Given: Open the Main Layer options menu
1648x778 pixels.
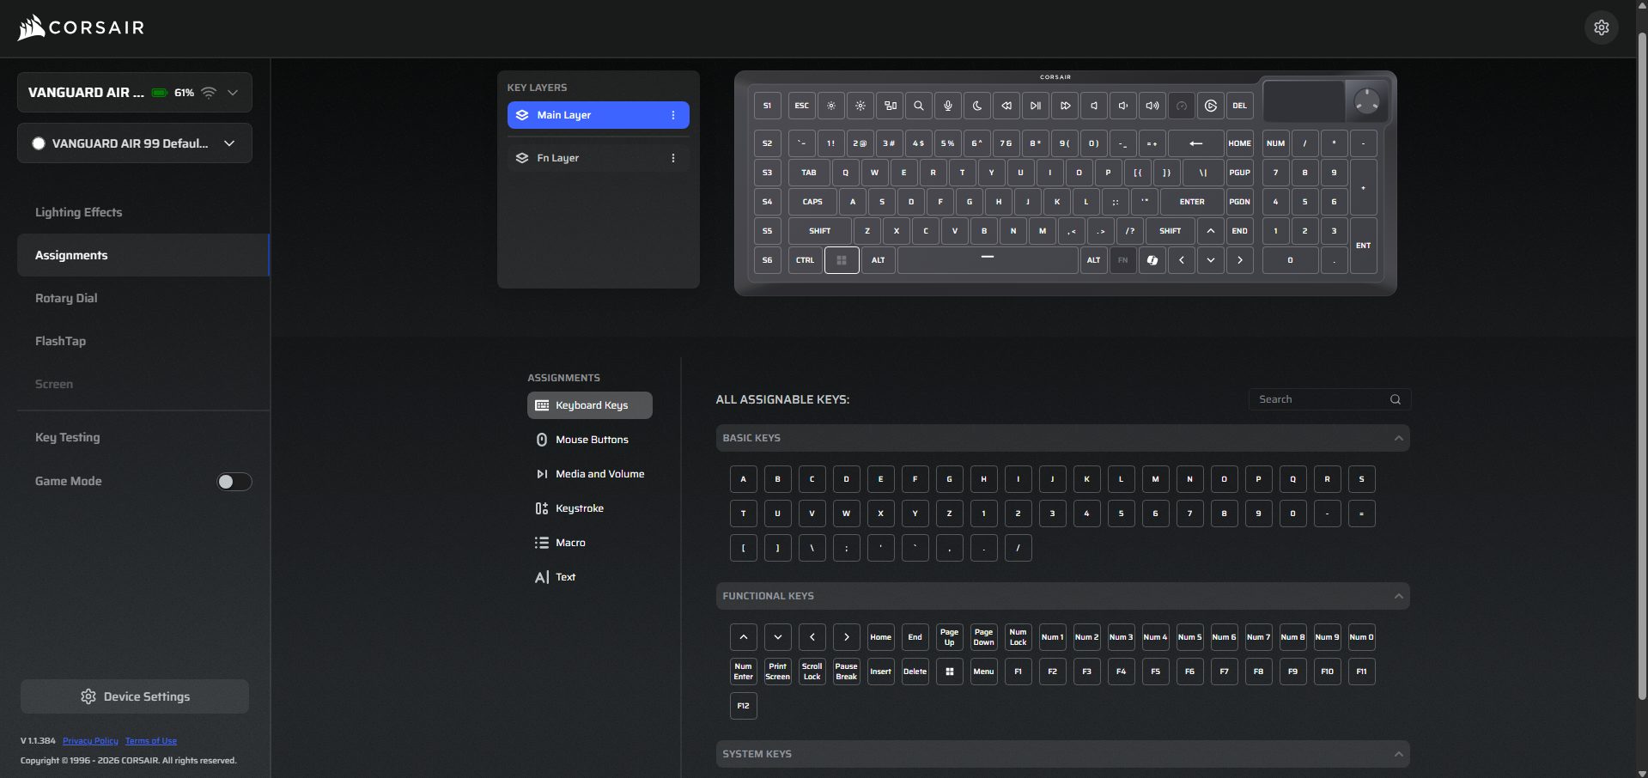Looking at the screenshot, I should coord(673,115).
